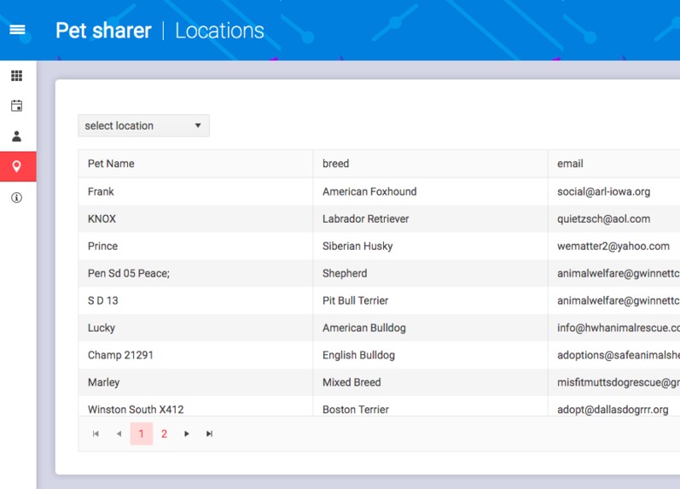Open the grid dashboard icon in the sidebar
Image resolution: width=680 pixels, height=489 pixels.
[x=16, y=75]
